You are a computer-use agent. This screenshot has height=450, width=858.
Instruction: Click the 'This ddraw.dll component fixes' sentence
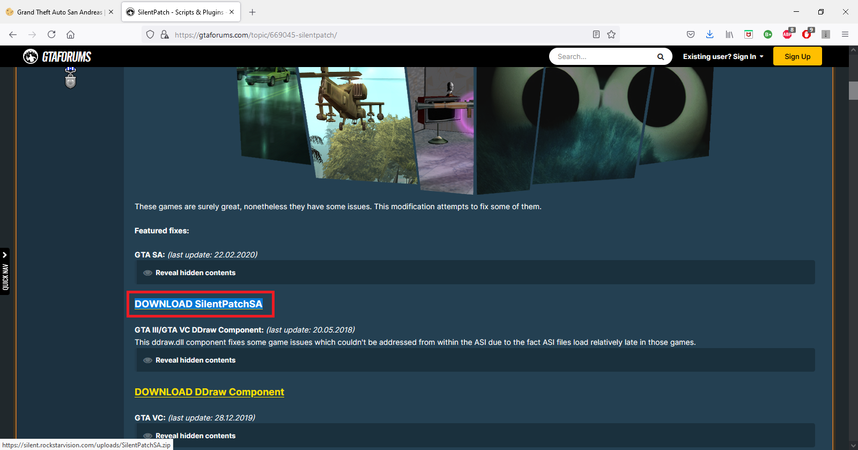coord(415,342)
